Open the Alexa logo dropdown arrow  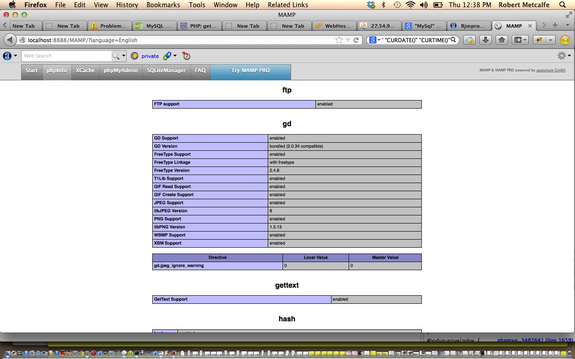(x=16, y=56)
